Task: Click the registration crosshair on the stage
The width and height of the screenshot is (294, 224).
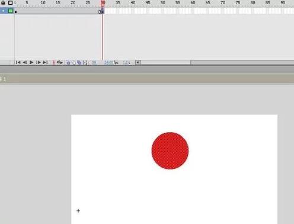Action: click(x=78, y=211)
